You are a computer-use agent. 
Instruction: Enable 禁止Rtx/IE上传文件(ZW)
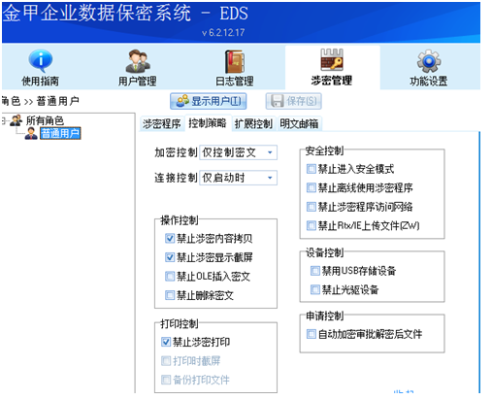pos(312,225)
